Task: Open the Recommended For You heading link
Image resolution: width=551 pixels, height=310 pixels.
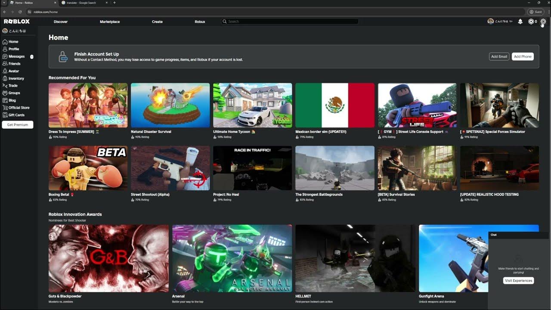Action: (x=72, y=78)
